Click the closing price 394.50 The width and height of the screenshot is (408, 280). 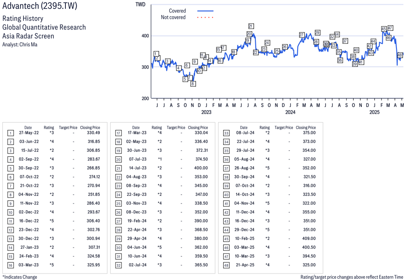click(x=309, y=256)
